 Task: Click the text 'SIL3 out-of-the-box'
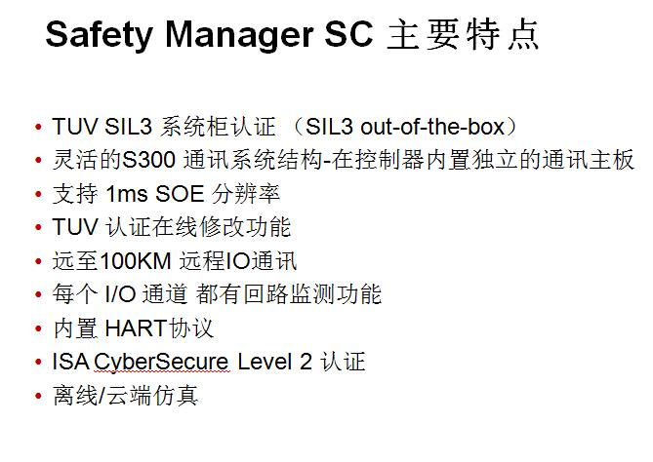[405, 127]
